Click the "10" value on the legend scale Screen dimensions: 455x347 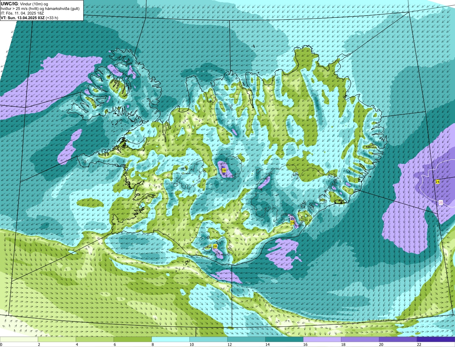[192, 345]
